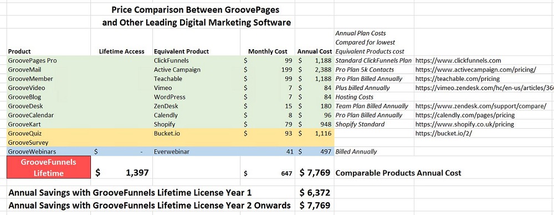Viewport: 554px width, 215px height.
Task: Select the 93 monthly cost cell
Action: click(x=268, y=133)
